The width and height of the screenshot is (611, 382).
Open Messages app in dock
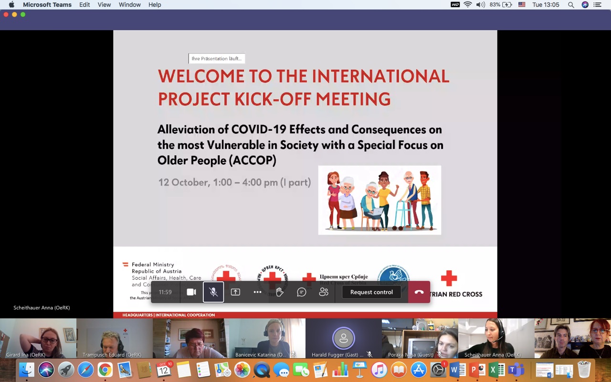[x=281, y=370]
